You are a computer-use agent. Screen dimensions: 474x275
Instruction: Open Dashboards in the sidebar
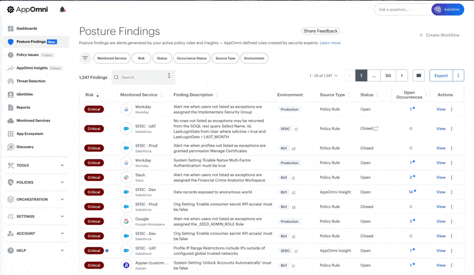[x=27, y=28]
